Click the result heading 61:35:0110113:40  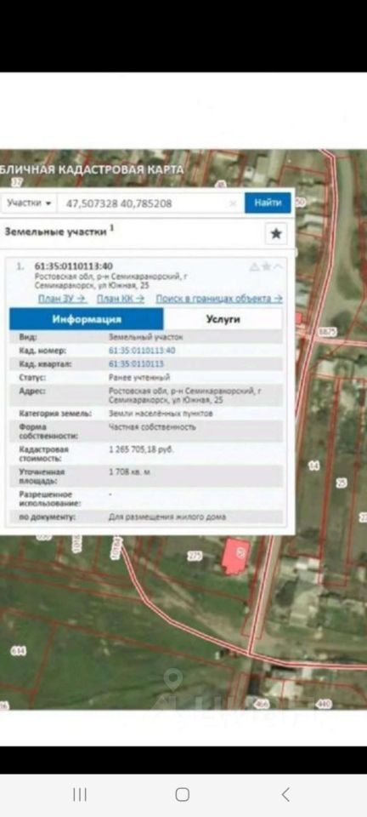(73, 266)
